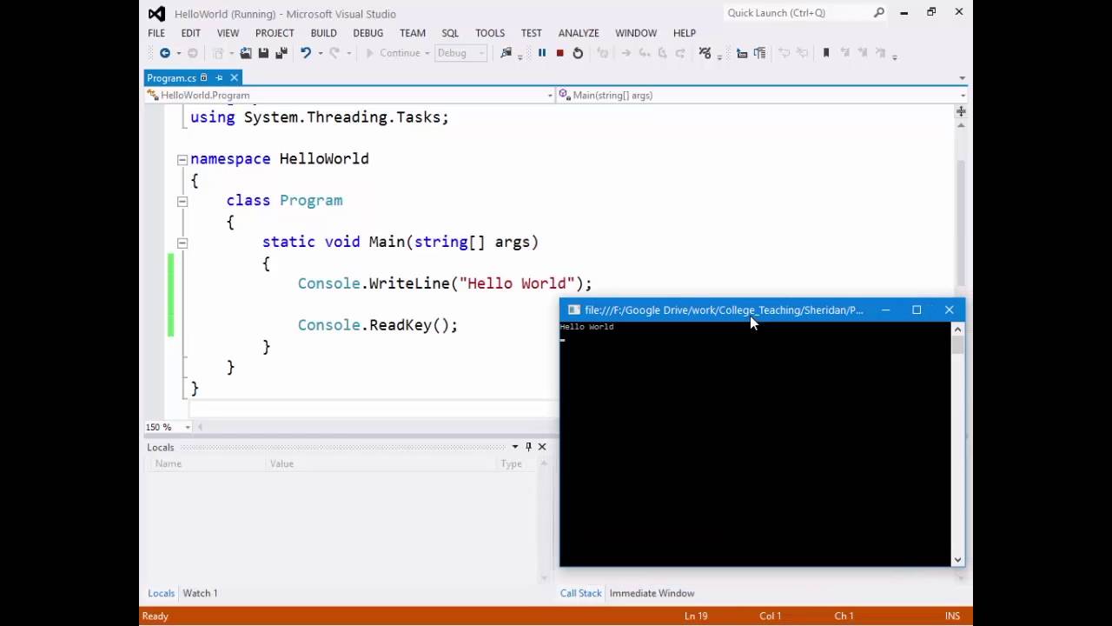The image size is (1112, 626).
Task: Open the 150 % zoom dropdown
Action: pos(188,427)
